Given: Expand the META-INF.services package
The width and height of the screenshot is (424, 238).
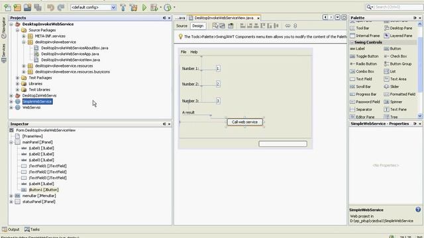Looking at the screenshot, I should (x=24, y=36).
